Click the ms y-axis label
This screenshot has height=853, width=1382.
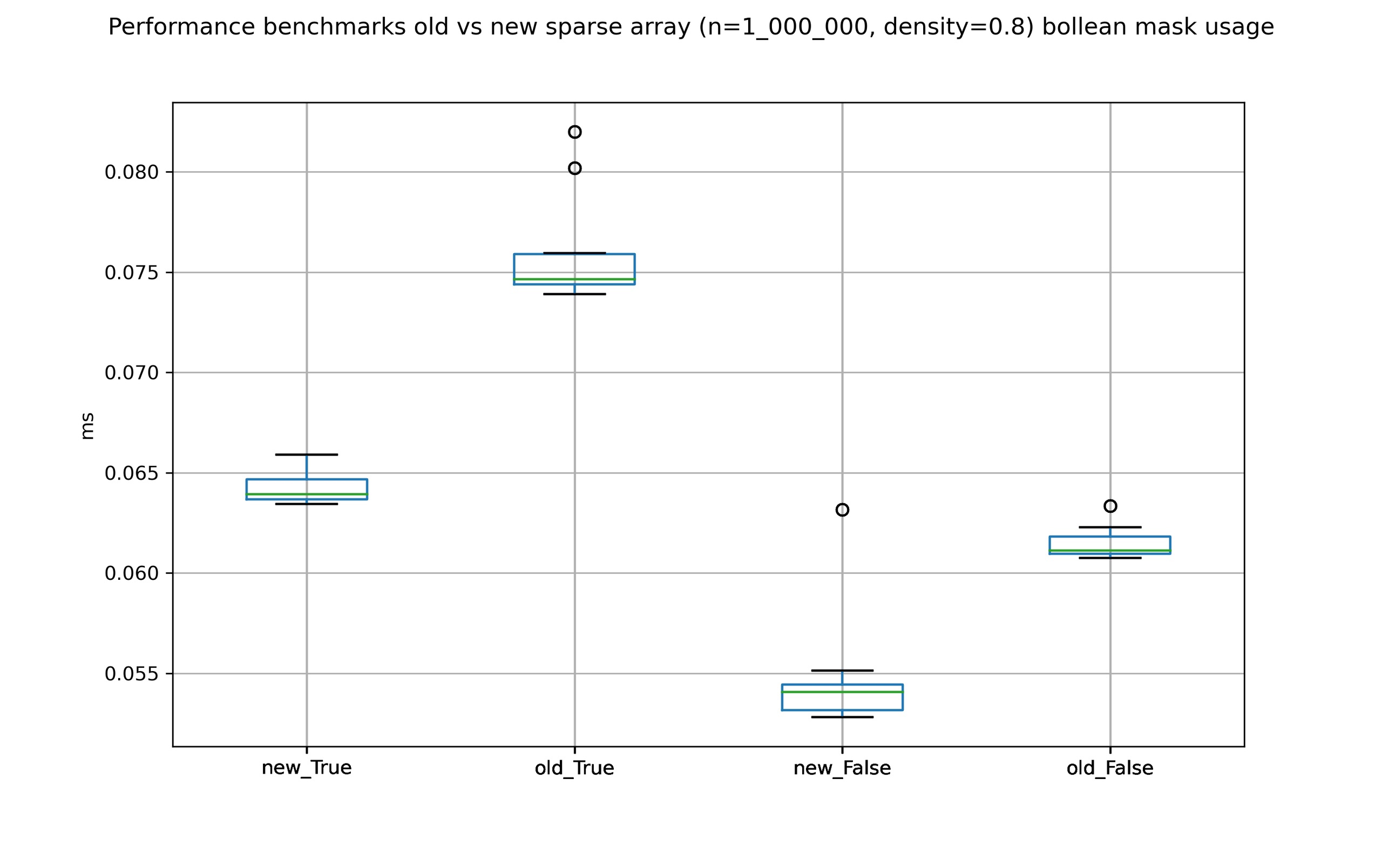(x=87, y=426)
